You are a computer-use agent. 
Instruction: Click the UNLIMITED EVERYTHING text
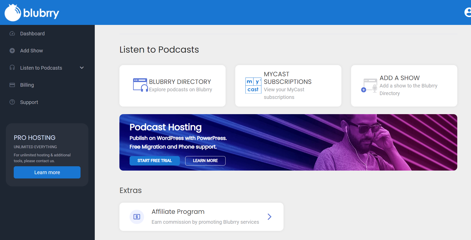pos(35,147)
